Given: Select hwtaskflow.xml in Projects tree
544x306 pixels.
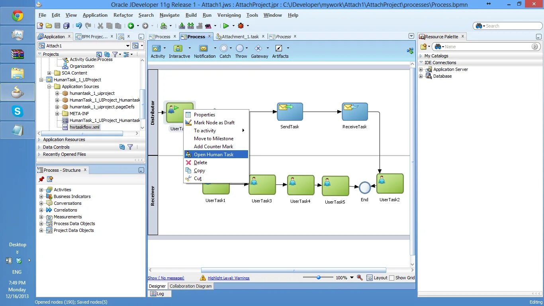Looking at the screenshot, I should (x=84, y=127).
